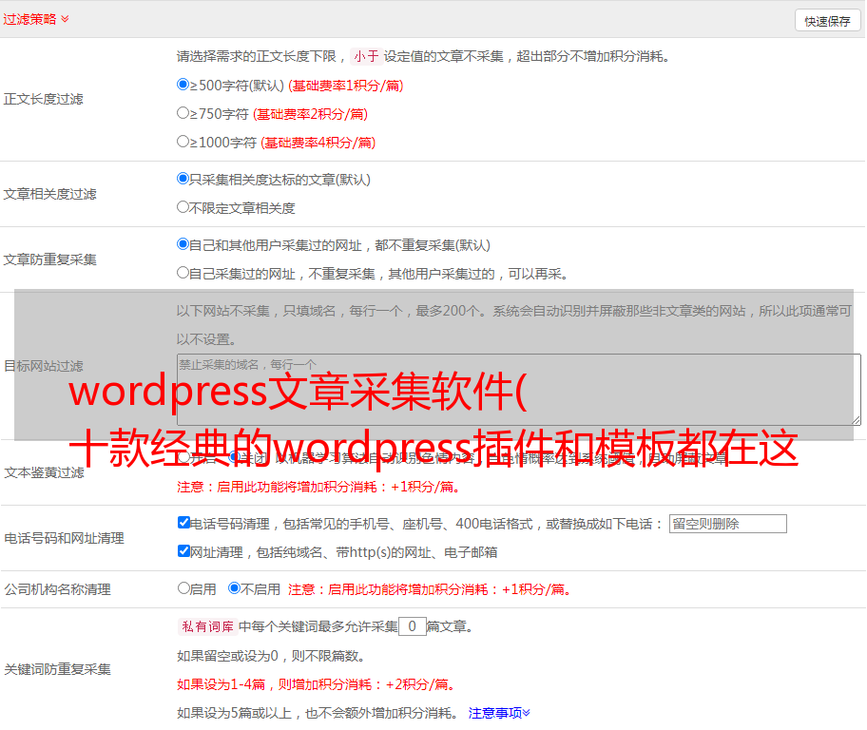Click the 以下网站不采集 description text
The width and height of the screenshot is (867, 730).
(514, 325)
